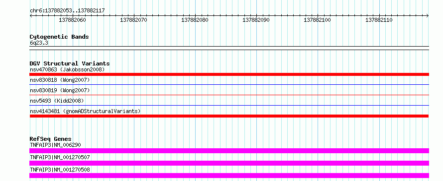The image size is (443, 181).
Task: Click the magenta bar for TNFAIP3|NM_006290
Action: [229, 151]
